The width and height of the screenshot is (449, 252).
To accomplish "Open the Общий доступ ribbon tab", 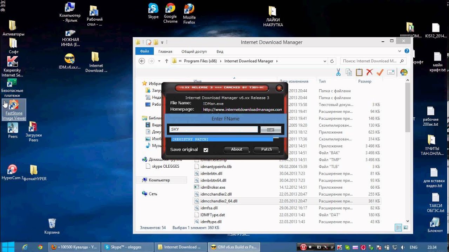I will point(194,51).
